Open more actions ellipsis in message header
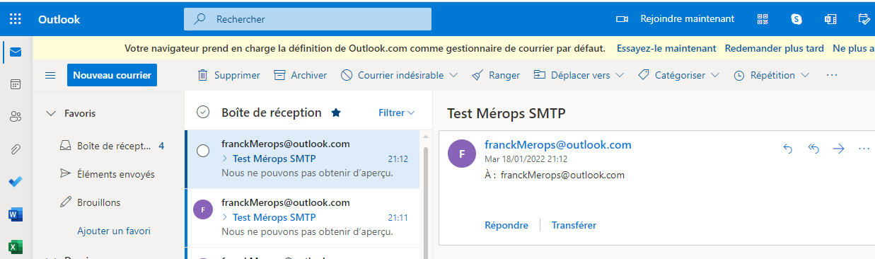This screenshot has width=875, height=259. (x=864, y=149)
